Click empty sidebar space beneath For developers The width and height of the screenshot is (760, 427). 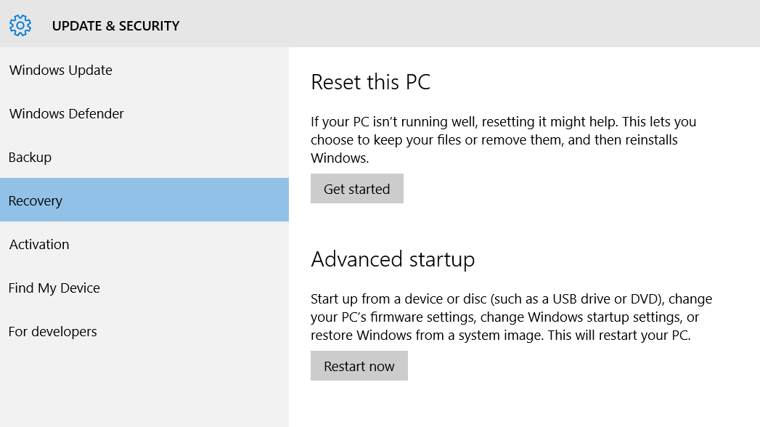click(x=144, y=385)
